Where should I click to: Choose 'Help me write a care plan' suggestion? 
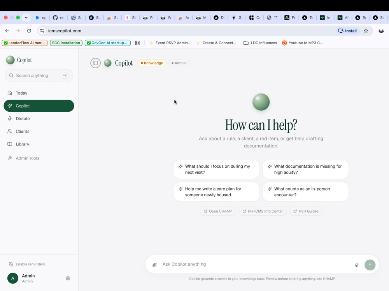(216, 192)
